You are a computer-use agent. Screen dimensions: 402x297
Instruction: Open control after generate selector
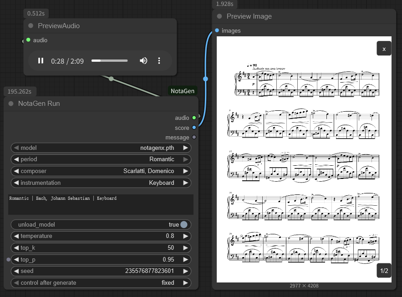101,283
